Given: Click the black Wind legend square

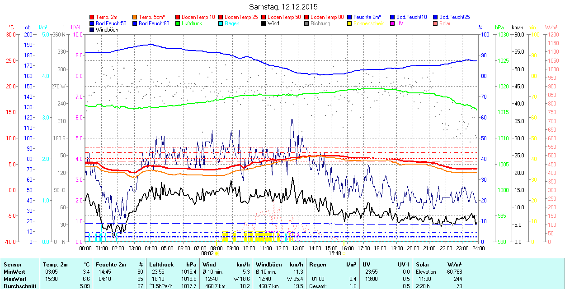Looking at the screenshot, I should (264, 23).
